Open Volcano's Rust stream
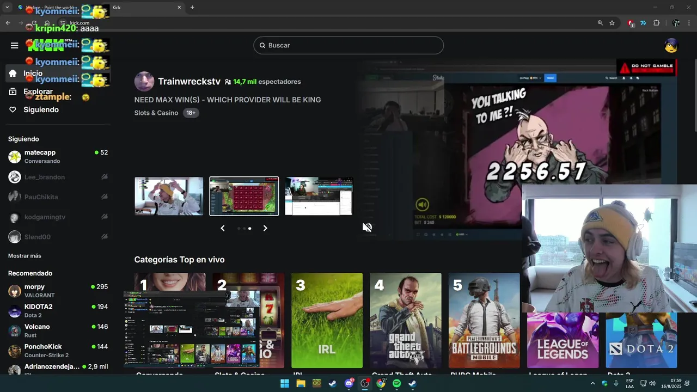 tap(57, 330)
